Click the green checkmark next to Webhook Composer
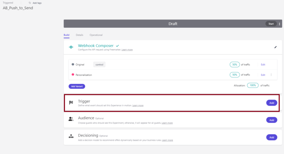Screen dimensions: 284x154 [117, 46]
